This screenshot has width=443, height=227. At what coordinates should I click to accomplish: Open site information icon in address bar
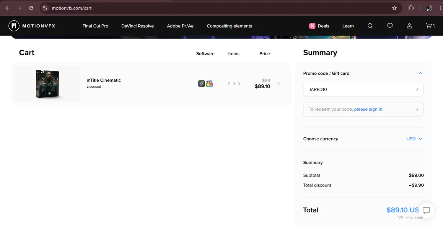coord(45,8)
